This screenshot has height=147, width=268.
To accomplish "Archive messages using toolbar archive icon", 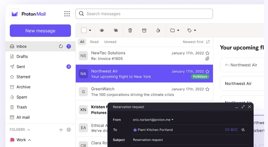I will 144,30.
